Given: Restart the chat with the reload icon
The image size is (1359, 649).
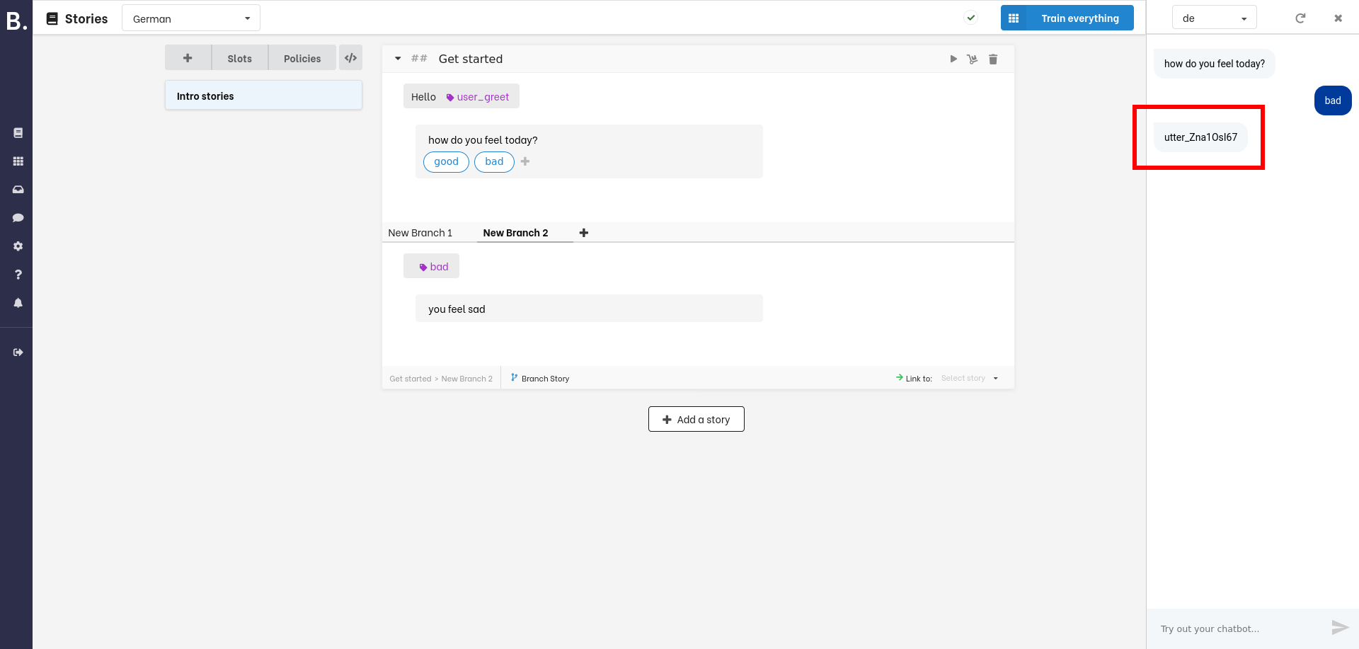Looking at the screenshot, I should pyautogui.click(x=1300, y=18).
